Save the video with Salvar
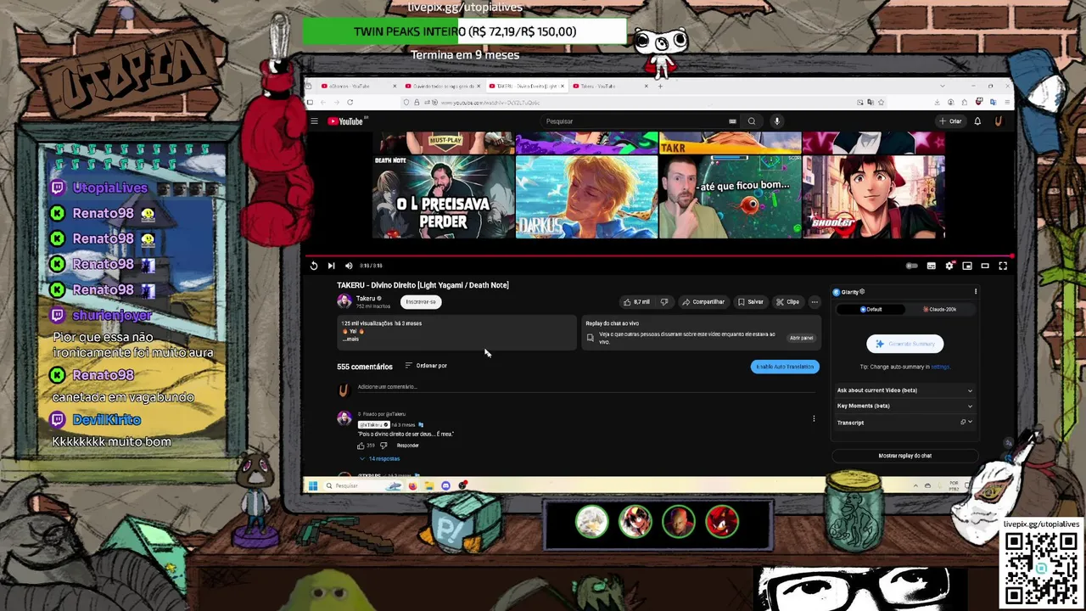This screenshot has width=1086, height=611. coord(751,301)
